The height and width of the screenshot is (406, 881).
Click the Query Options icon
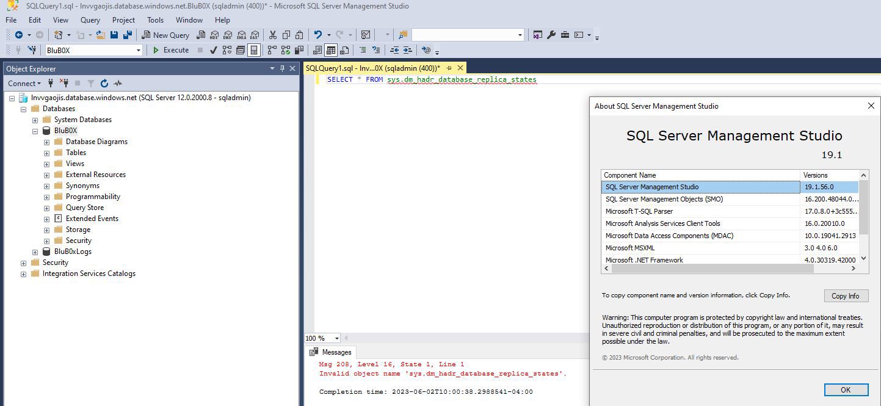click(241, 50)
